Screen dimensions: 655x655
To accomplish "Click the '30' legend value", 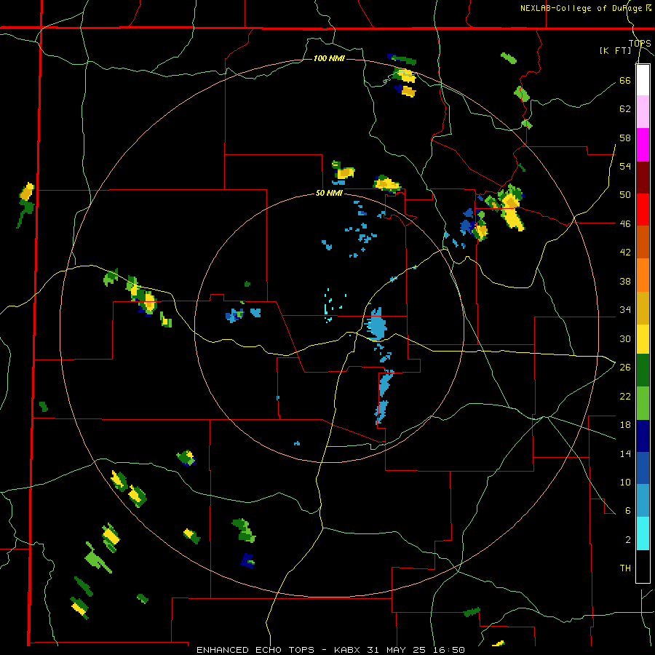I will click(625, 338).
